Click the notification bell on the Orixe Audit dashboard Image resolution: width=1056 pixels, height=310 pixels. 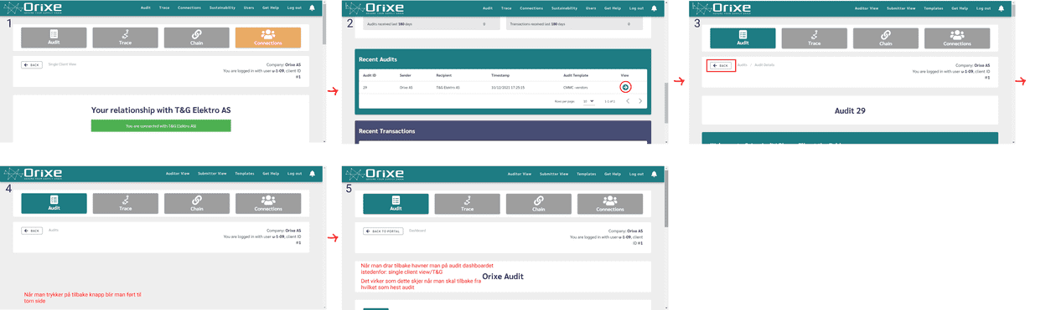[x=655, y=174]
